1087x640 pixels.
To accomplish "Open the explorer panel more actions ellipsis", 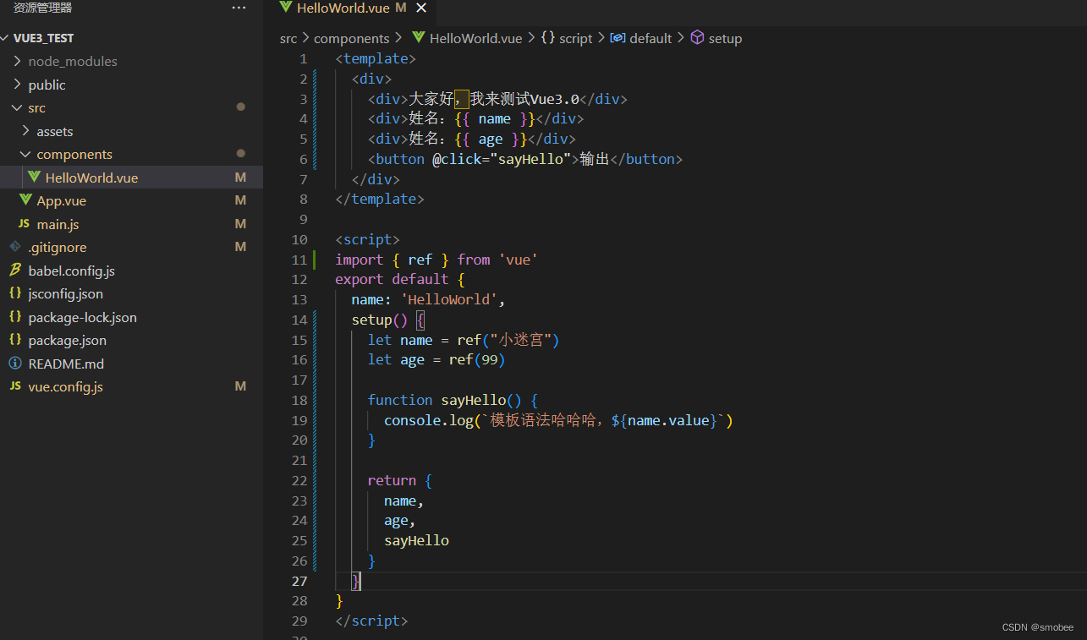I will (239, 8).
